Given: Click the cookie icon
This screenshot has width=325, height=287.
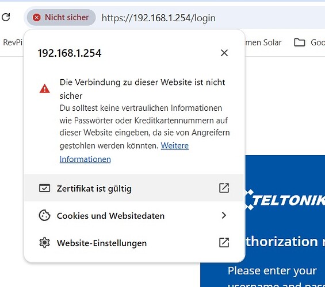Looking at the screenshot, I should coord(44,215).
